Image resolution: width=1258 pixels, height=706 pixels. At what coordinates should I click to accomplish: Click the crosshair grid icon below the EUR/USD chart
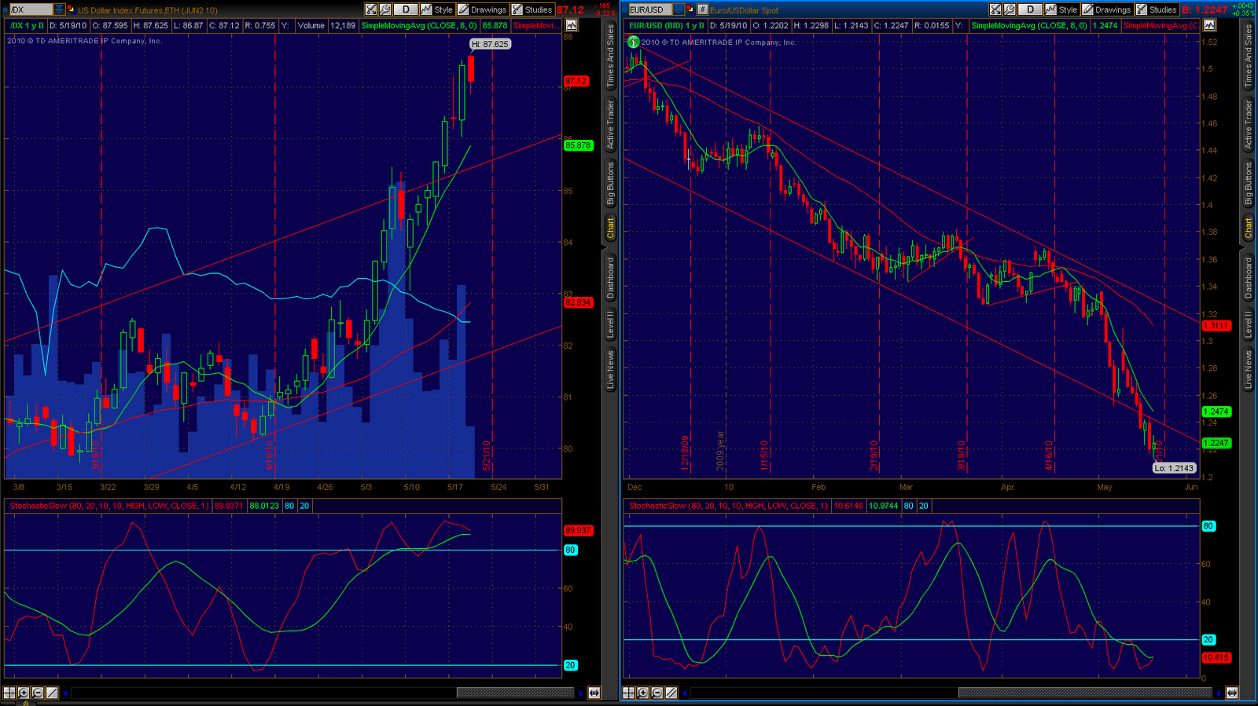click(x=629, y=693)
